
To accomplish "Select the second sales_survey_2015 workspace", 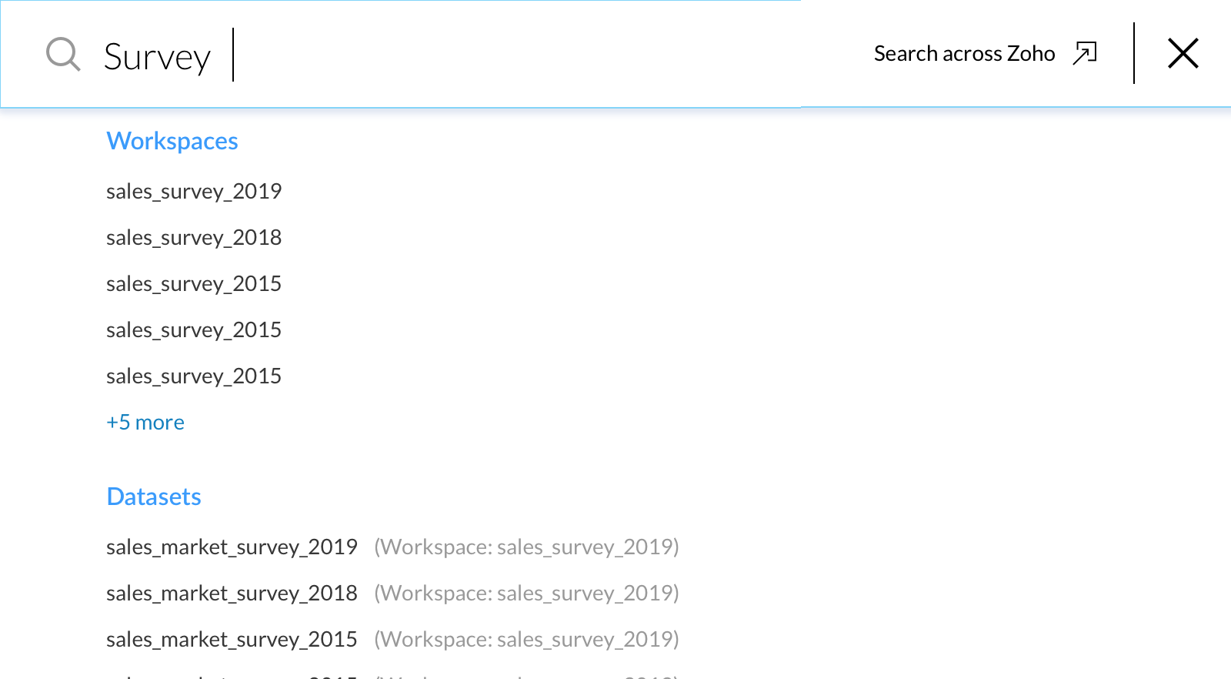I will [194, 329].
